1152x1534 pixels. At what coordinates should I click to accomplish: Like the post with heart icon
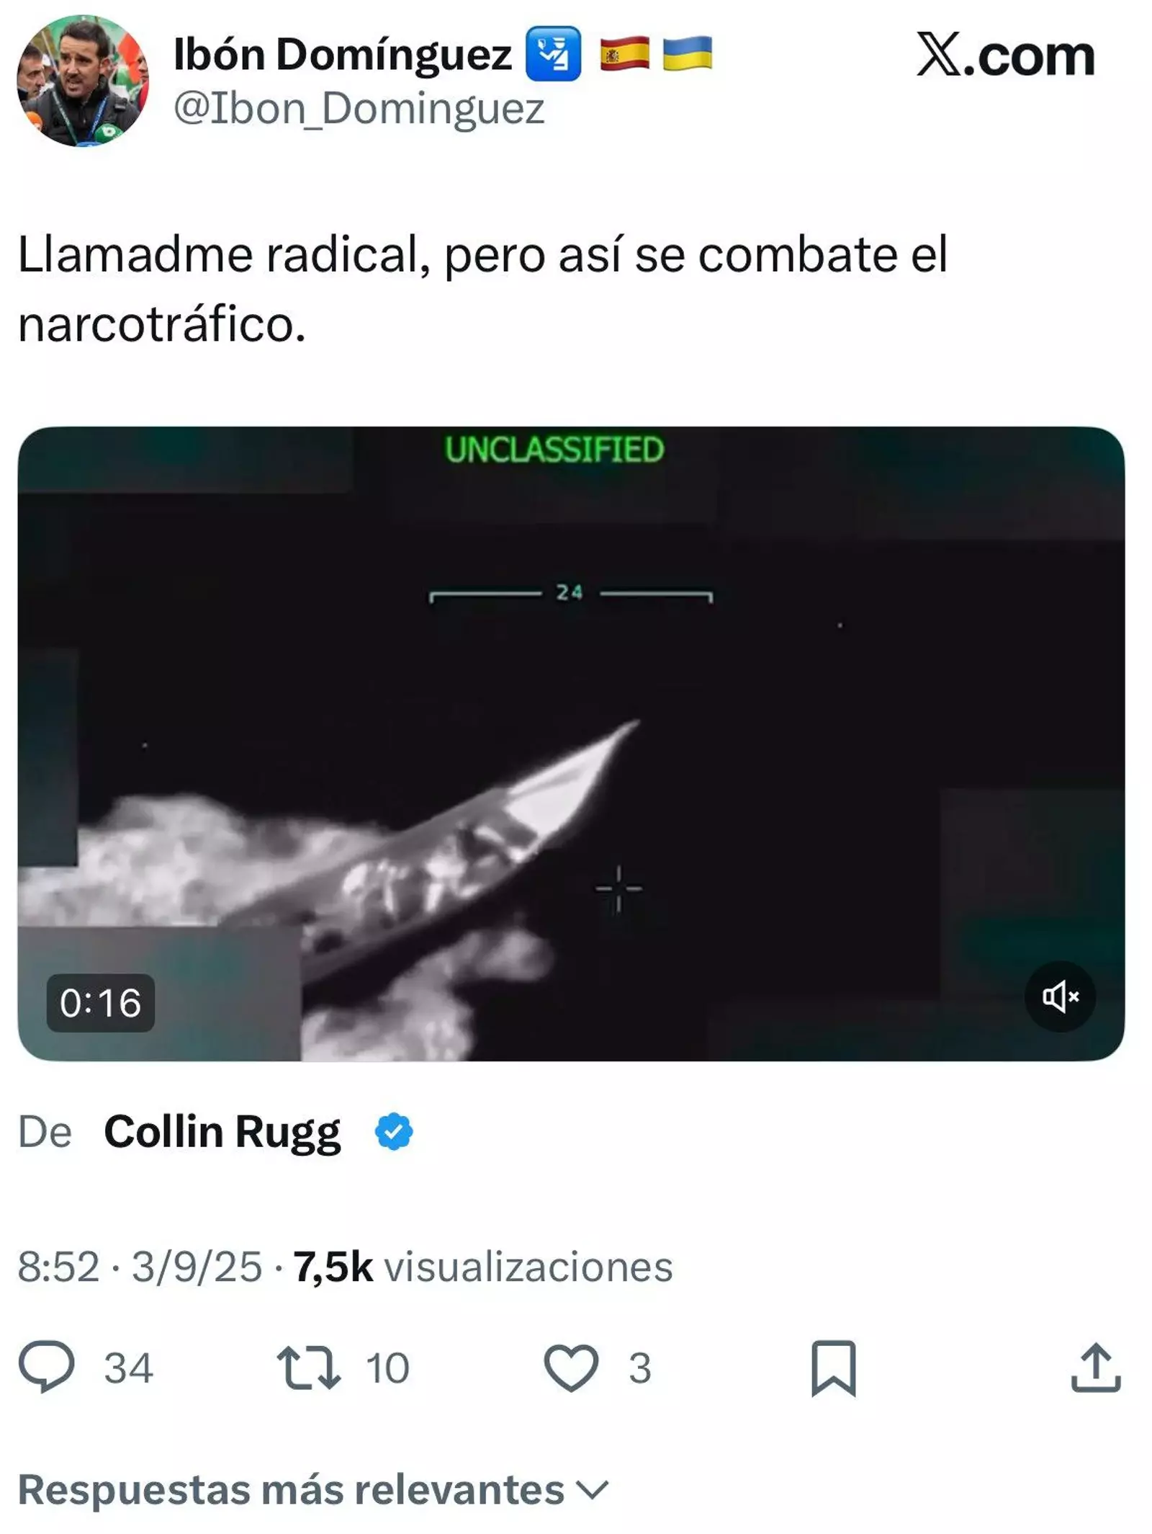(x=570, y=1368)
